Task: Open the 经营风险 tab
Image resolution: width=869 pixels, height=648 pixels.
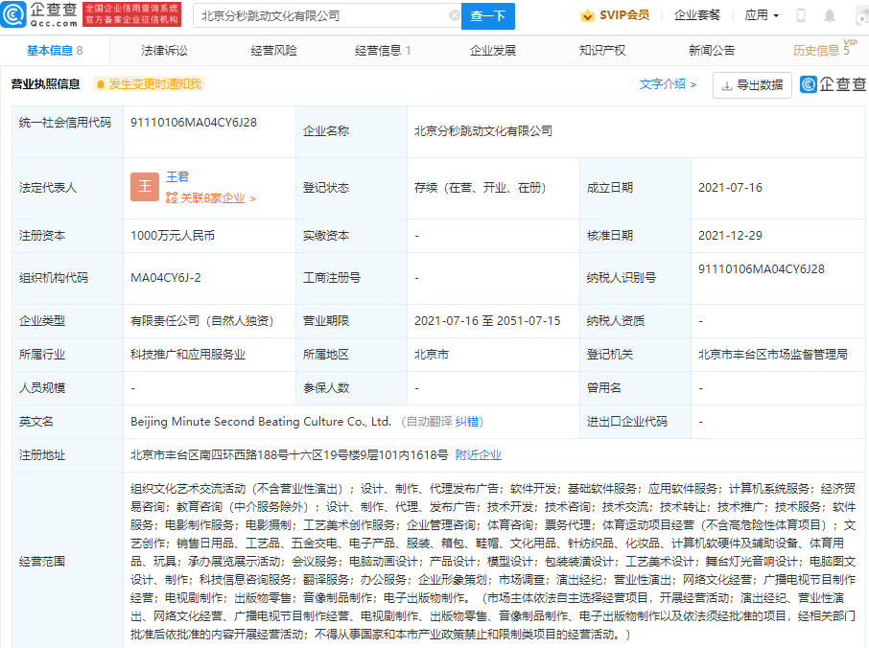Action: [273, 51]
